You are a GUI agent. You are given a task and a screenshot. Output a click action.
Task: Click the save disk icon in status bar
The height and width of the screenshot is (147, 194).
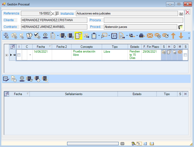(x=152, y=144)
